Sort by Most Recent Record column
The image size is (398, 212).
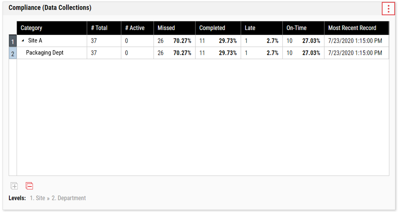[x=357, y=28]
